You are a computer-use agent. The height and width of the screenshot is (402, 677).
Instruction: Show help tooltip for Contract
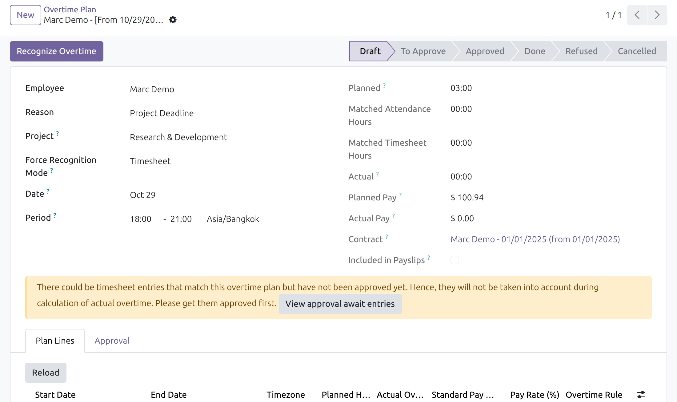[x=387, y=237]
